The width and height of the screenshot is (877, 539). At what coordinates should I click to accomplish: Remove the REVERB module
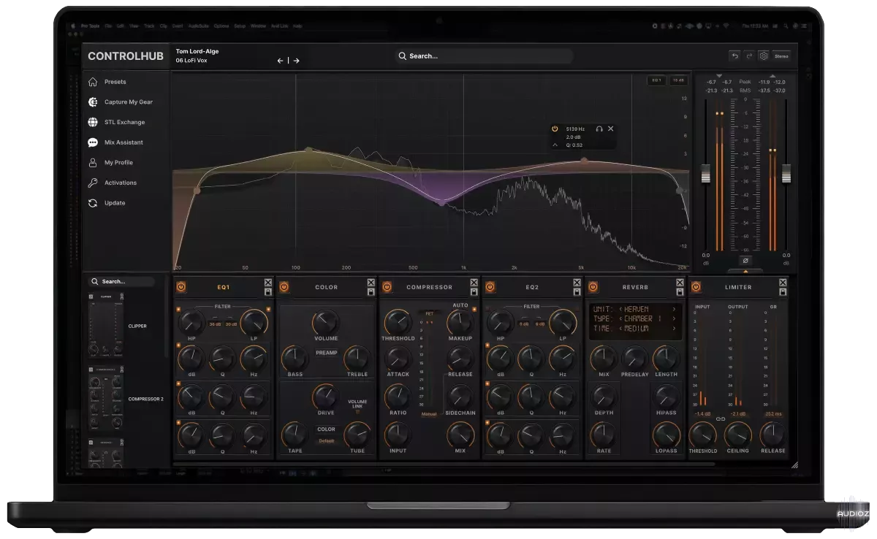click(x=680, y=283)
